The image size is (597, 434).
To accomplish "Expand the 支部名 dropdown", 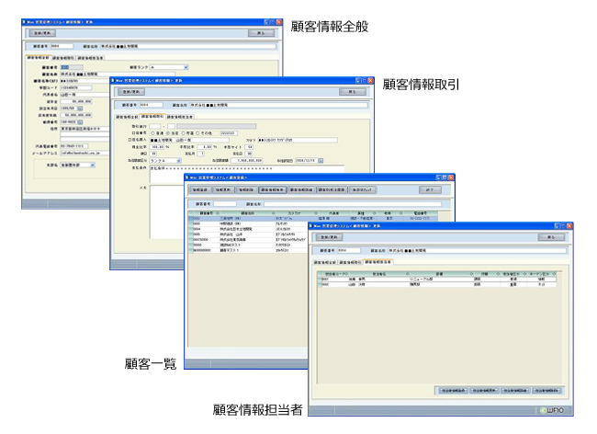I will [x=92, y=166].
